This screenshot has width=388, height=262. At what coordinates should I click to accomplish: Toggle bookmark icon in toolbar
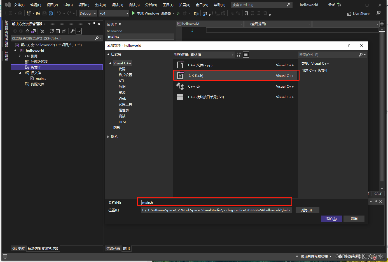246,13
